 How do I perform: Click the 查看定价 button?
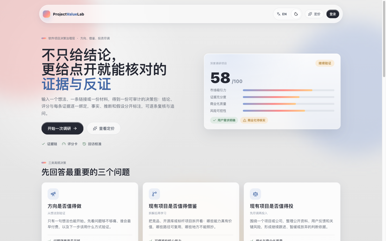click(x=104, y=129)
